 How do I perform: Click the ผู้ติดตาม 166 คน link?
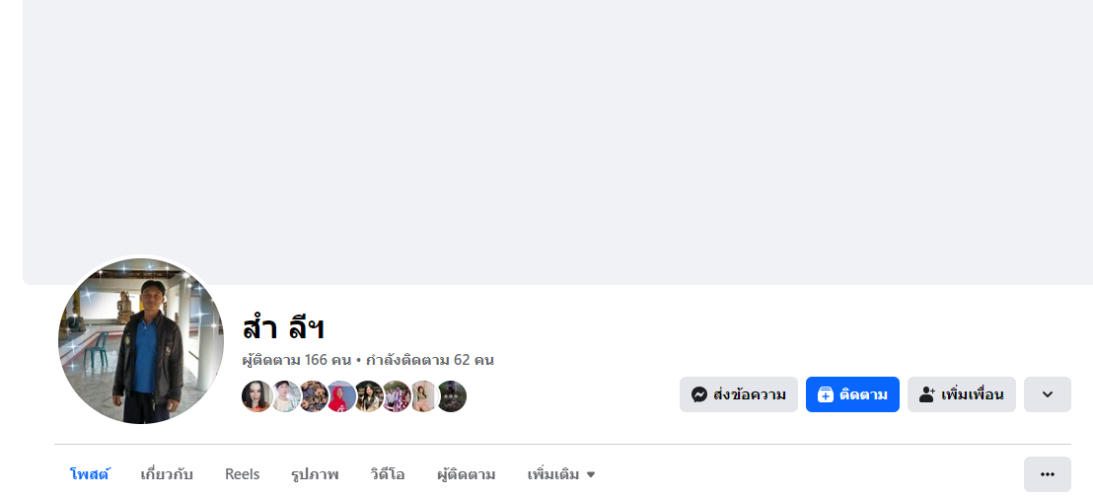point(296,360)
